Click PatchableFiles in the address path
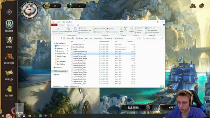210x118 pixels. point(108,38)
